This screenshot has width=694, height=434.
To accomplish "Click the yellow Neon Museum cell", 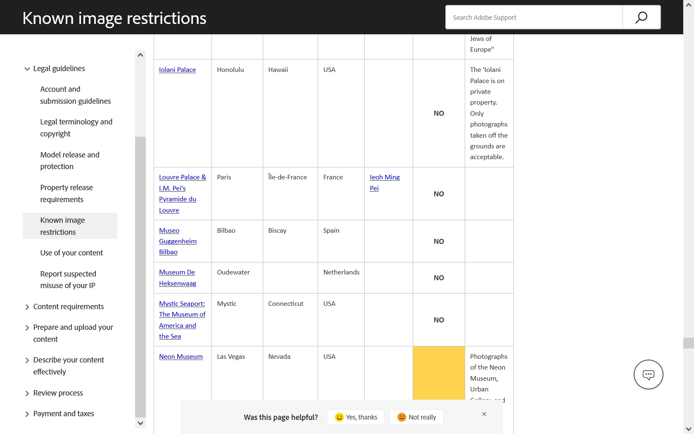I will (439, 373).
